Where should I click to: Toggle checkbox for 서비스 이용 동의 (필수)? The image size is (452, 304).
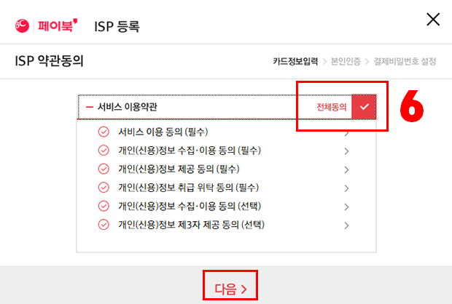click(104, 132)
